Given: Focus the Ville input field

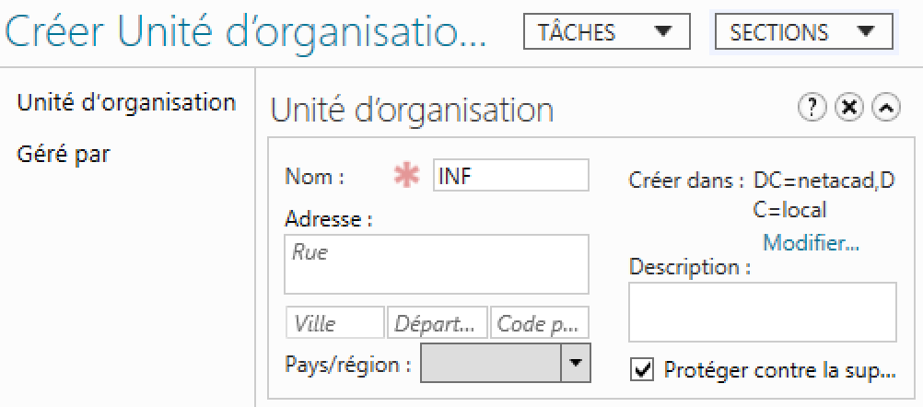Looking at the screenshot, I should coord(335,323).
